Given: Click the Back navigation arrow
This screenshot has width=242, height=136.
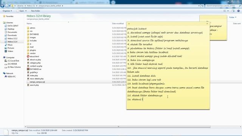Looking at the screenshot, I should [x=2, y=6].
